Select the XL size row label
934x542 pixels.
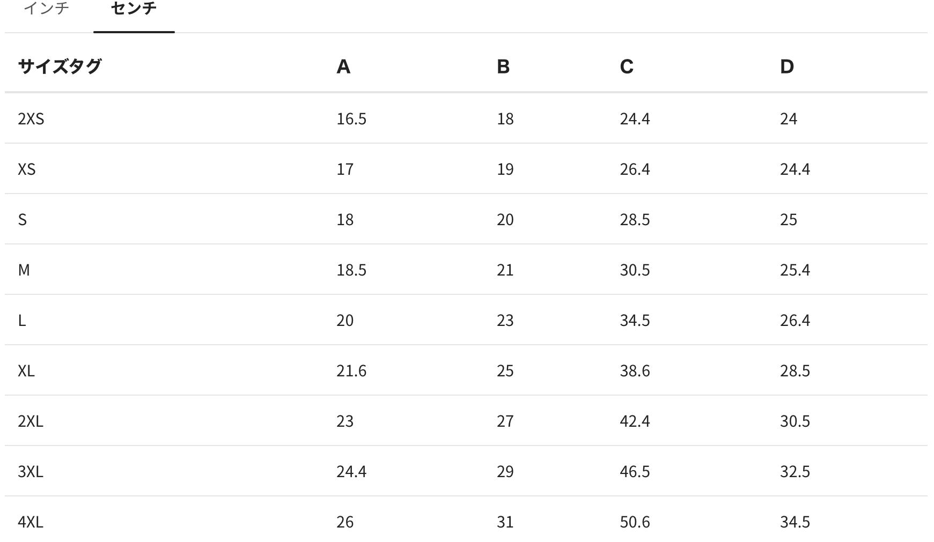click(26, 370)
